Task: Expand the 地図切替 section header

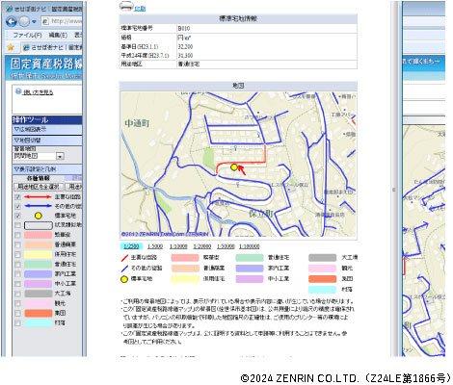Action: [47, 141]
